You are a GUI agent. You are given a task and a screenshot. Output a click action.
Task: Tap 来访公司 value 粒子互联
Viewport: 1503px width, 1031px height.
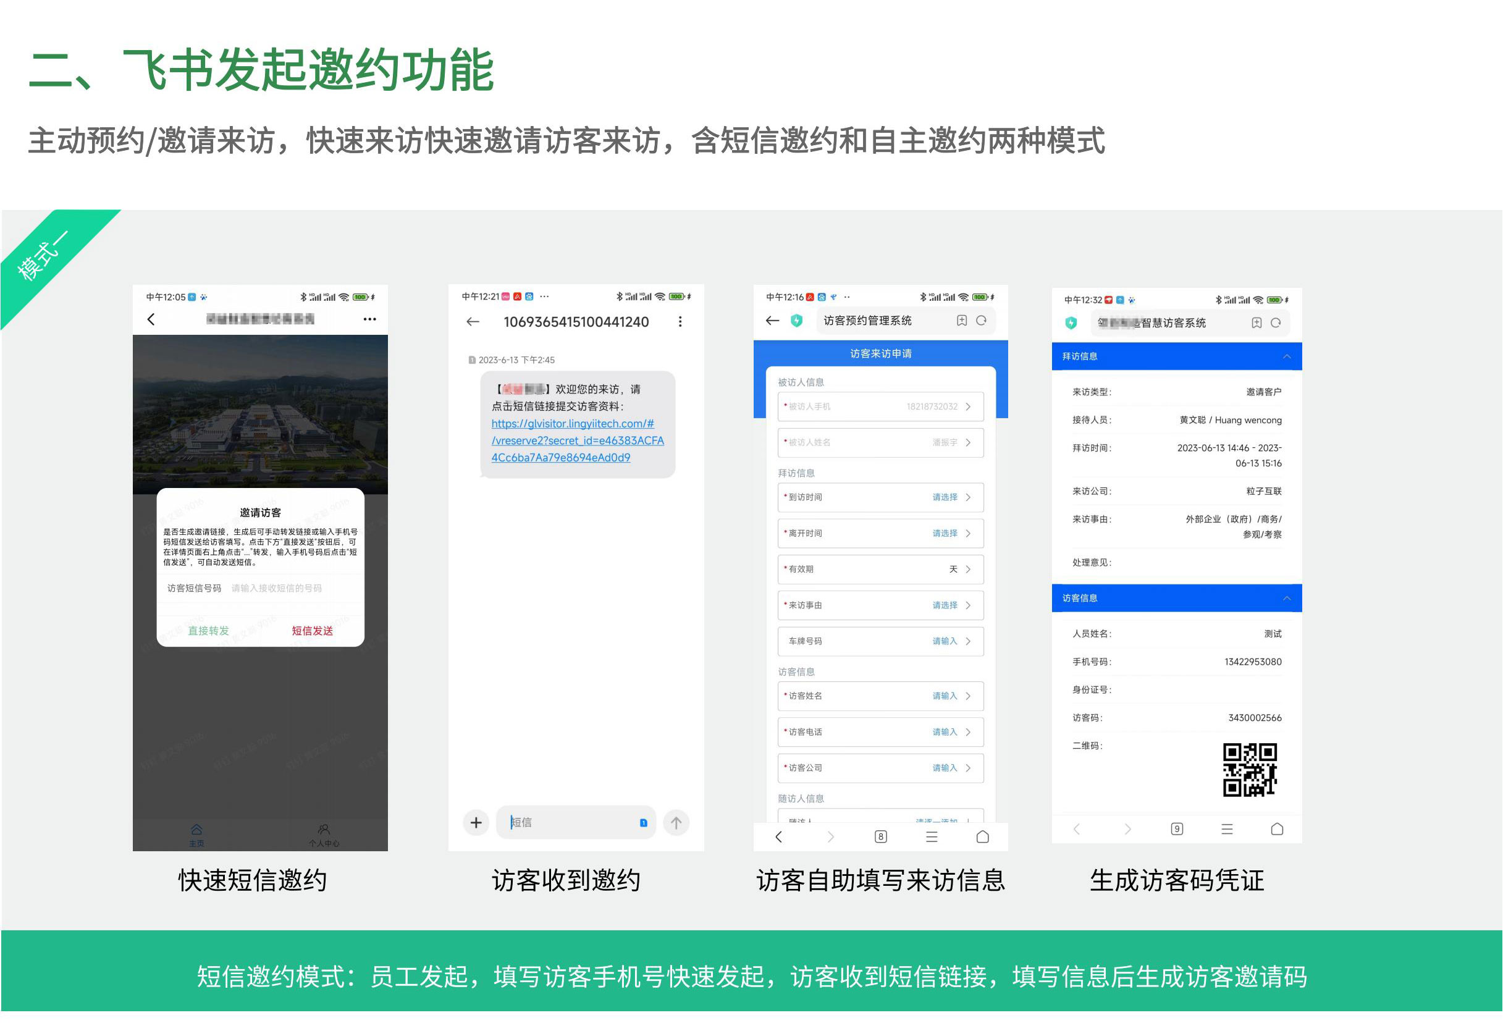coord(1264,491)
